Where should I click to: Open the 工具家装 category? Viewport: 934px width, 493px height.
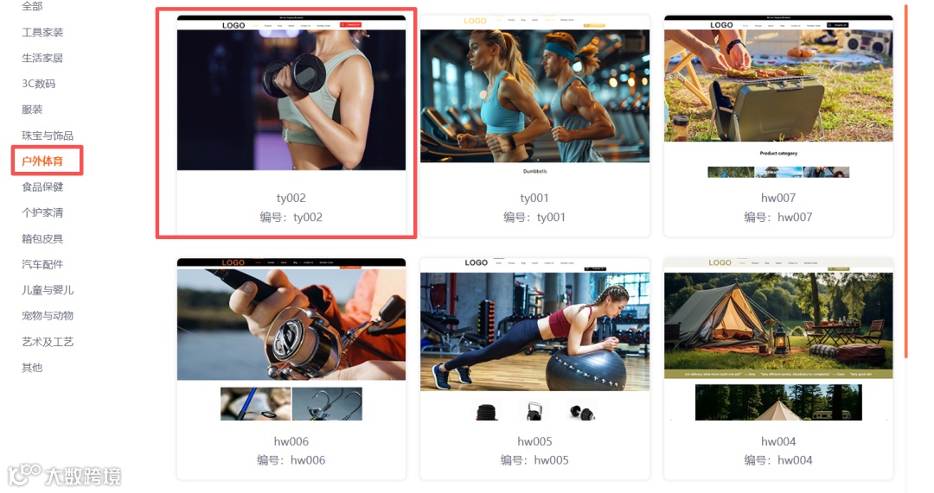[42, 32]
